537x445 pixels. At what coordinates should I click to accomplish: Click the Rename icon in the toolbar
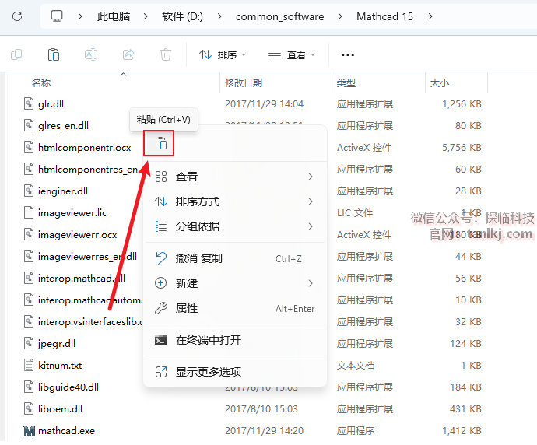click(x=91, y=54)
